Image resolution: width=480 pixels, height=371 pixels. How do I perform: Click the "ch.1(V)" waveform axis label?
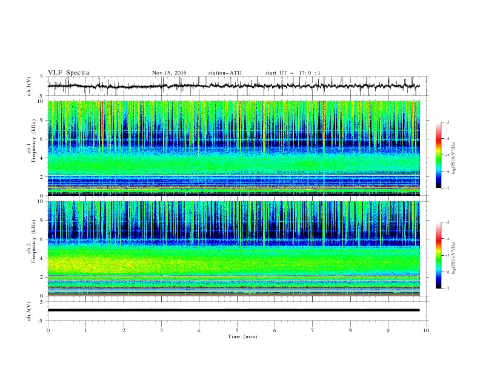coord(29,86)
